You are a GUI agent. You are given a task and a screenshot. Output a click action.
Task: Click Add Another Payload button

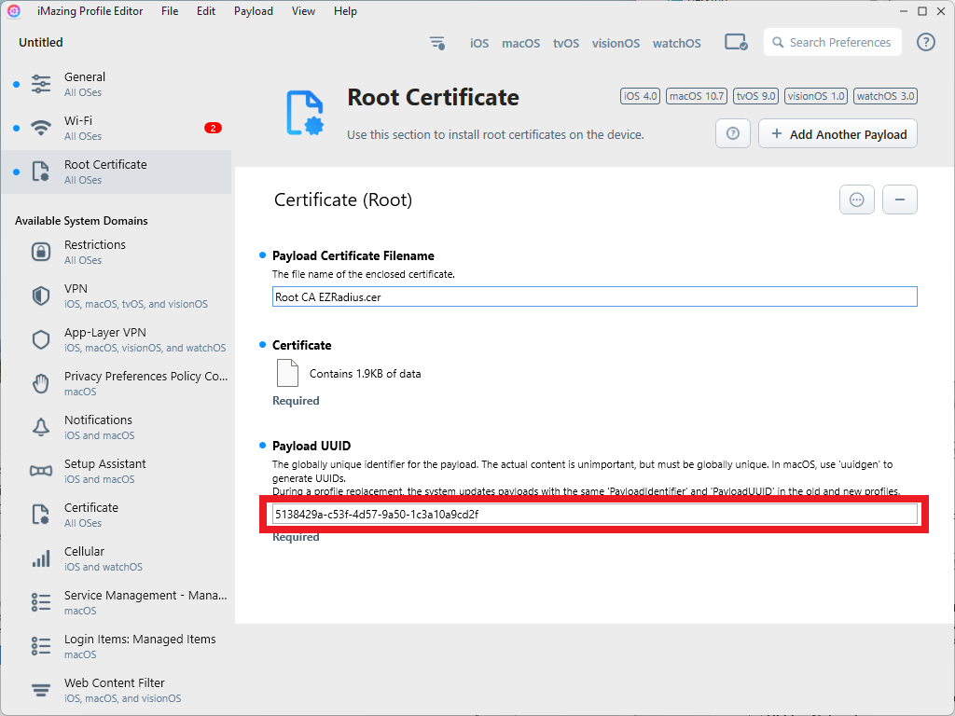pyautogui.click(x=838, y=133)
